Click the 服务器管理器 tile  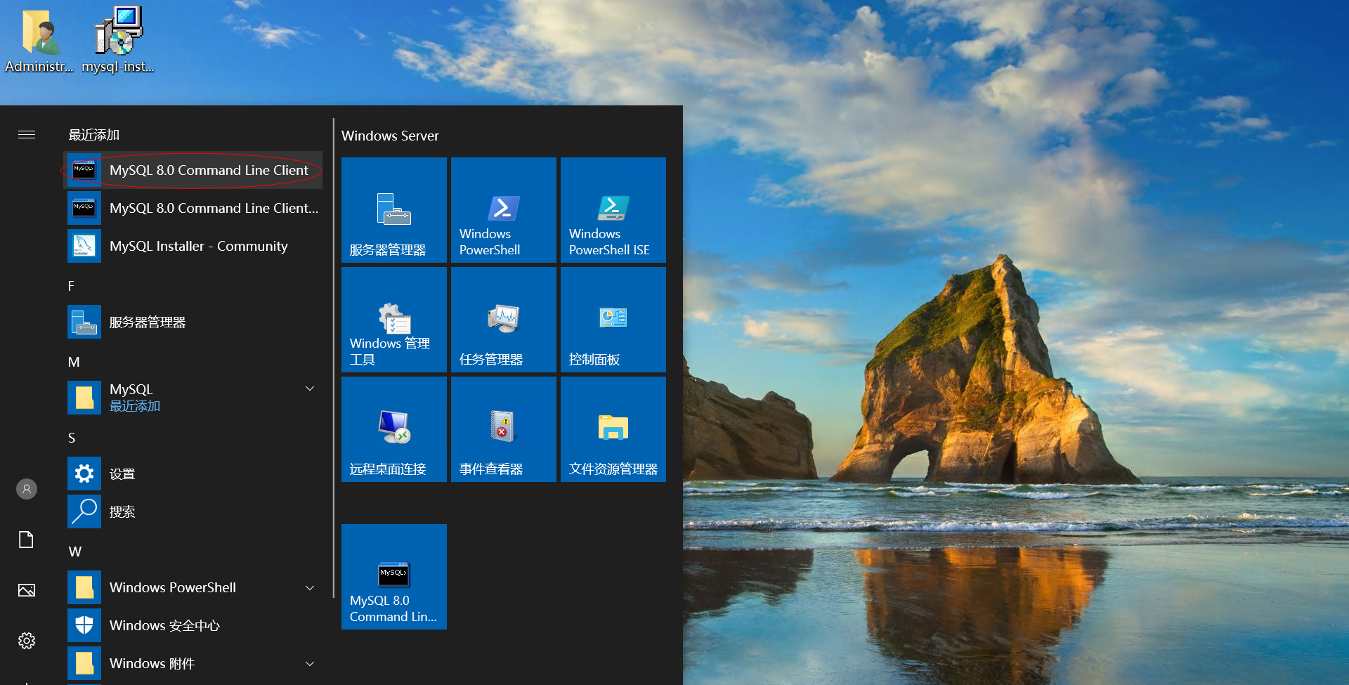pos(394,210)
